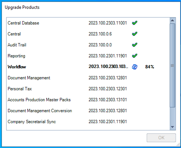Click version 2023.100.2303.11001
Viewport: 181px width, 148px height.
(108, 23)
